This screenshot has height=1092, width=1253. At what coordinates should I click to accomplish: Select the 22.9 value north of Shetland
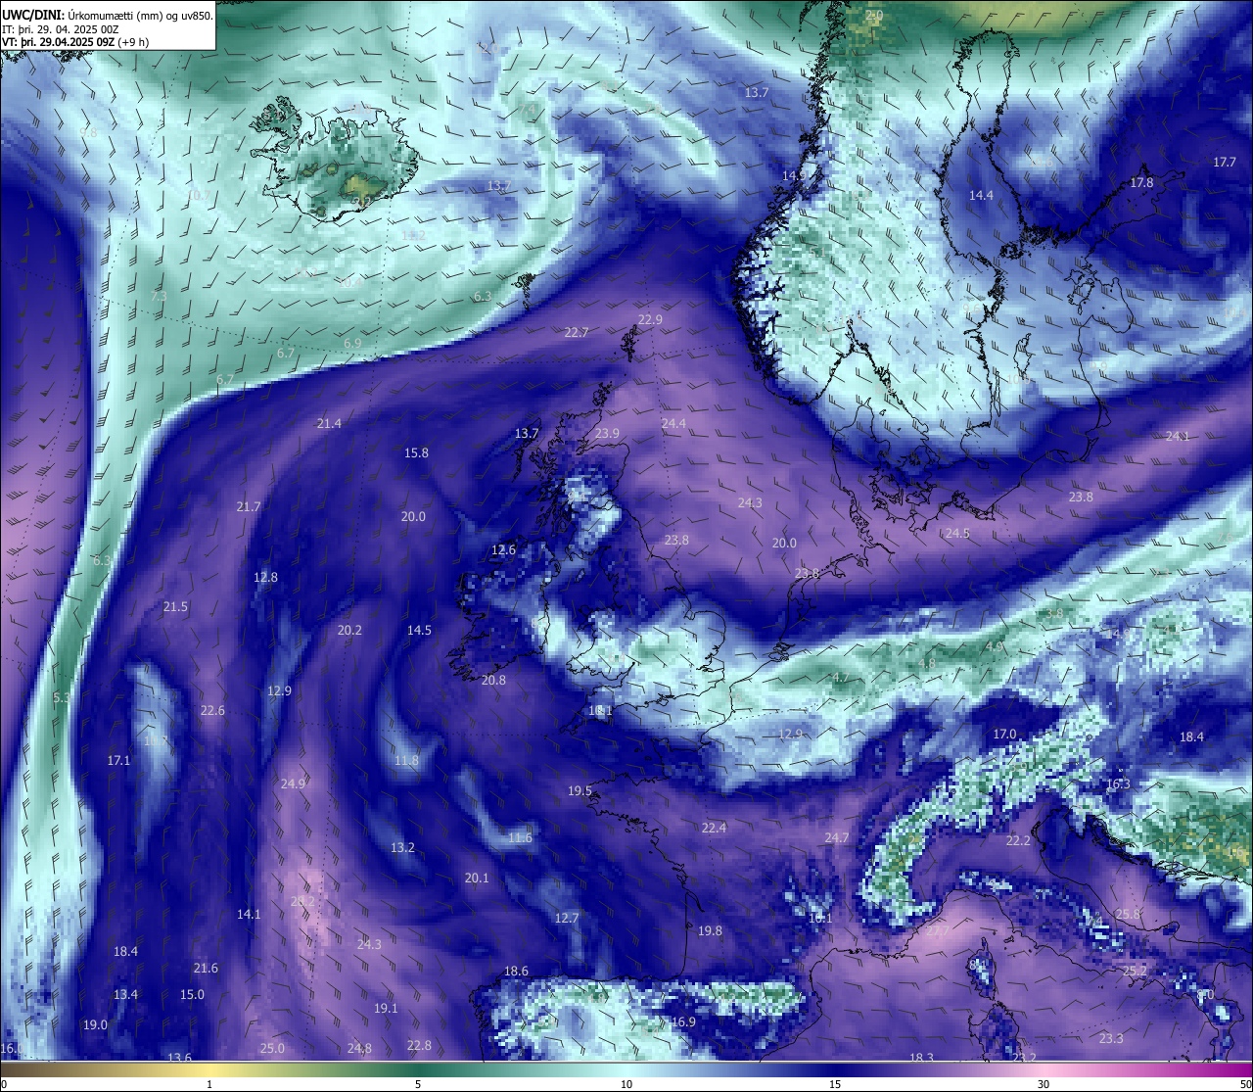(650, 320)
